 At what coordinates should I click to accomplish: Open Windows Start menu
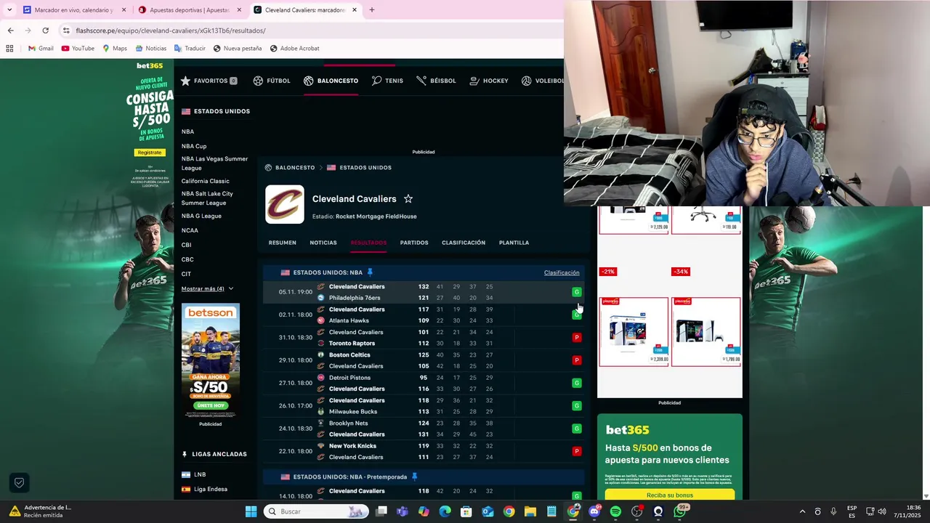point(251,511)
